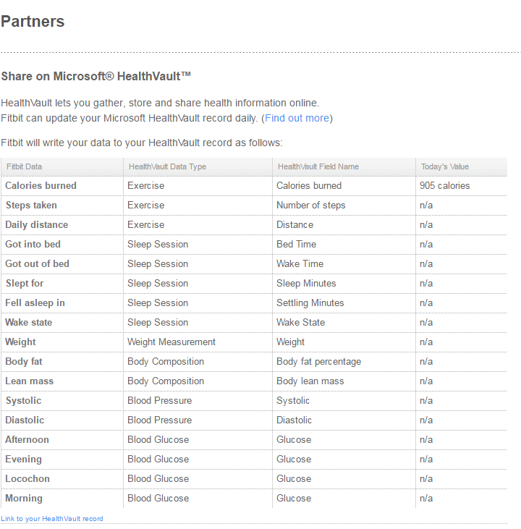Click the 'Weight Measurement' data type cell
Image resolution: width=521 pixels, height=529 pixels.
click(171, 342)
